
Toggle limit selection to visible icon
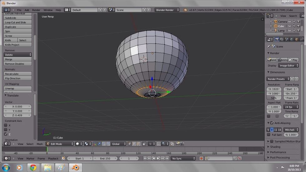pos(144,144)
